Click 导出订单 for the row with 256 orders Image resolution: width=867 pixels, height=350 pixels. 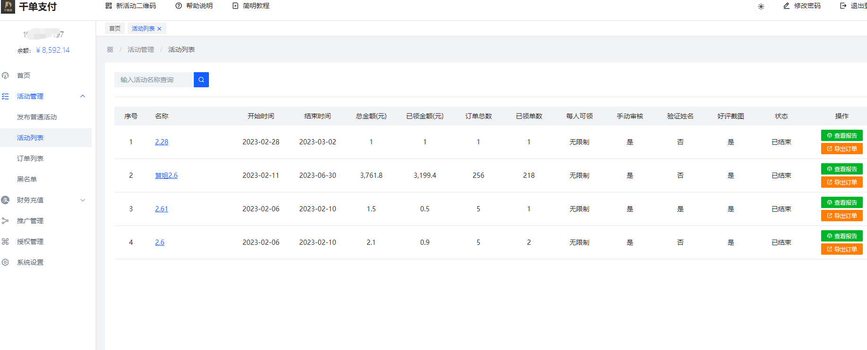pos(842,182)
